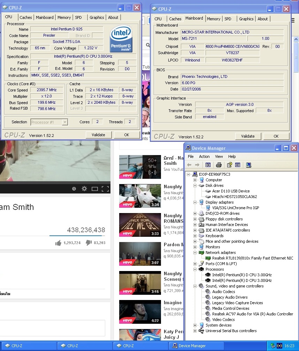299x351 pixels.
Task: Click the volume icon in system tray
Action: point(279,346)
